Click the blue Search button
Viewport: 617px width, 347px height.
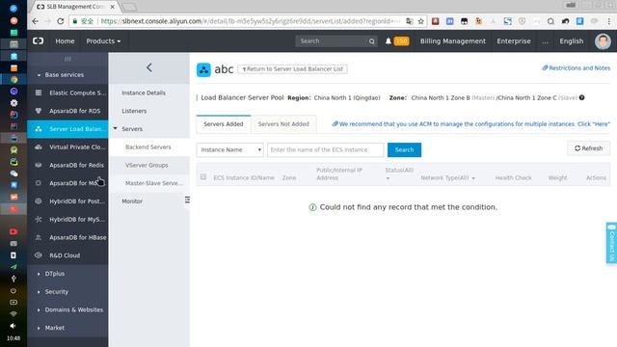404,150
